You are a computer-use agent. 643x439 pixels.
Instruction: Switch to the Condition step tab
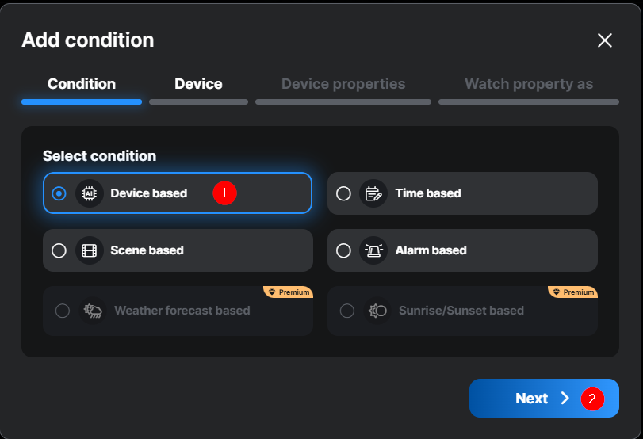tap(82, 84)
